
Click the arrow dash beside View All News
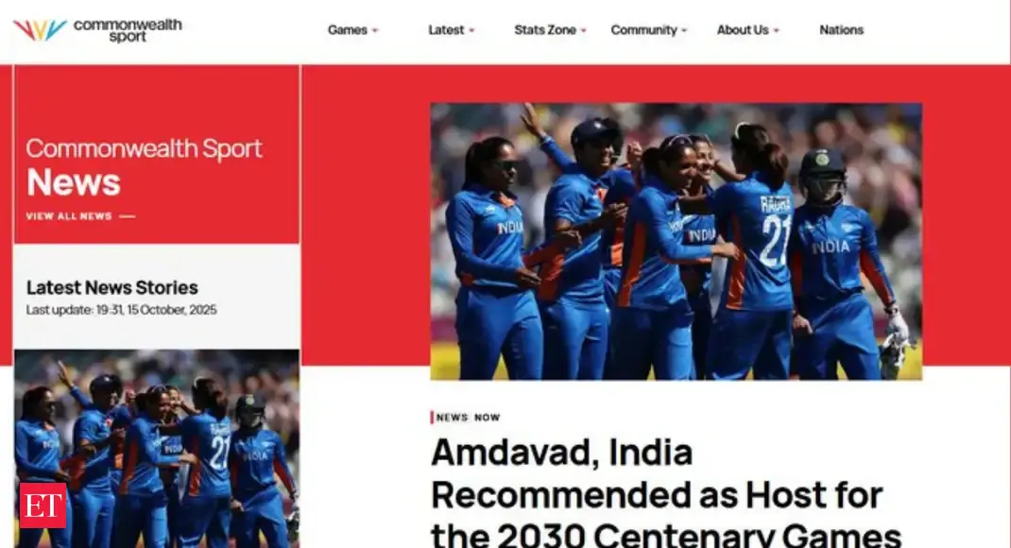127,216
